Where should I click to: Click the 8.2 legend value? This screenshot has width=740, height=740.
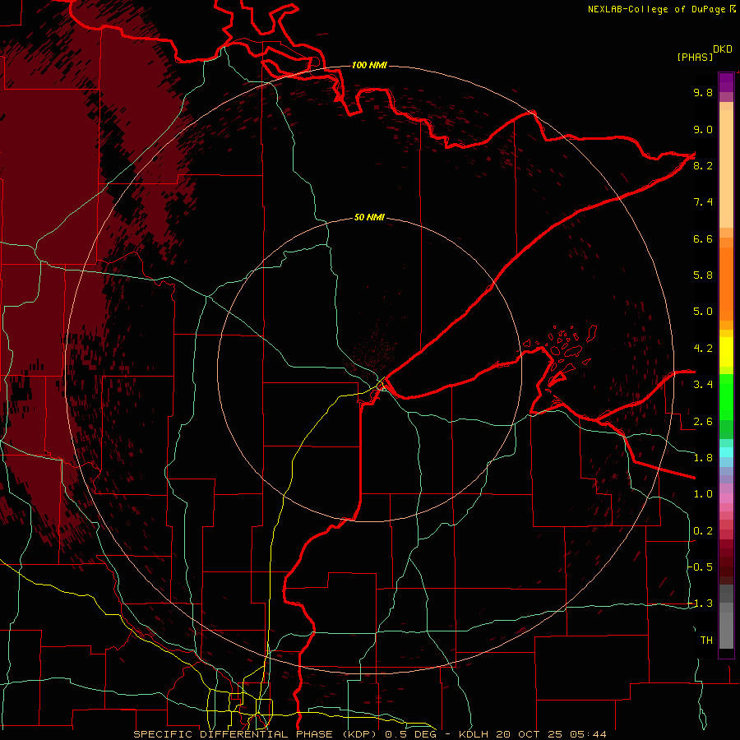pyautogui.click(x=703, y=165)
